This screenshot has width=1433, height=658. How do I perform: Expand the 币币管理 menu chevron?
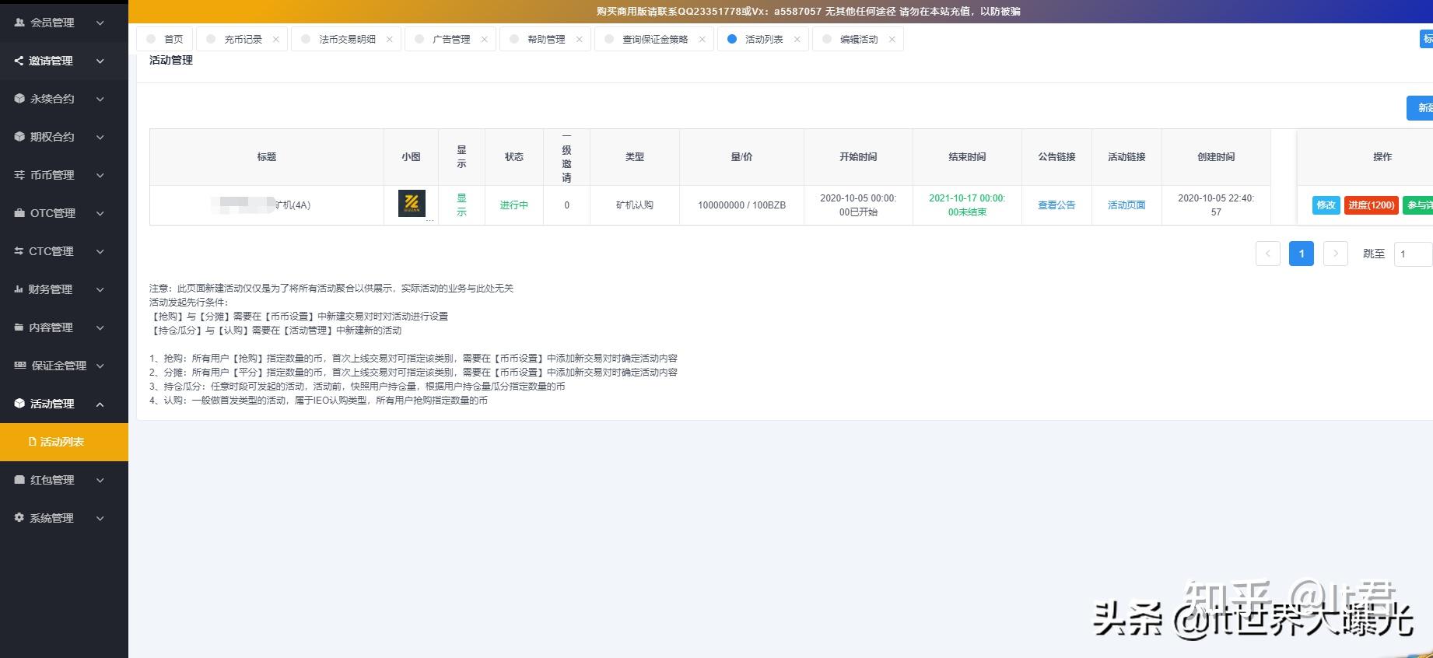pyautogui.click(x=100, y=175)
